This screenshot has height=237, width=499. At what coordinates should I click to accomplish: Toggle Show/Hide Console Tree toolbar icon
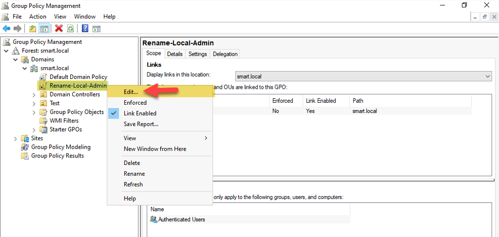point(44,29)
